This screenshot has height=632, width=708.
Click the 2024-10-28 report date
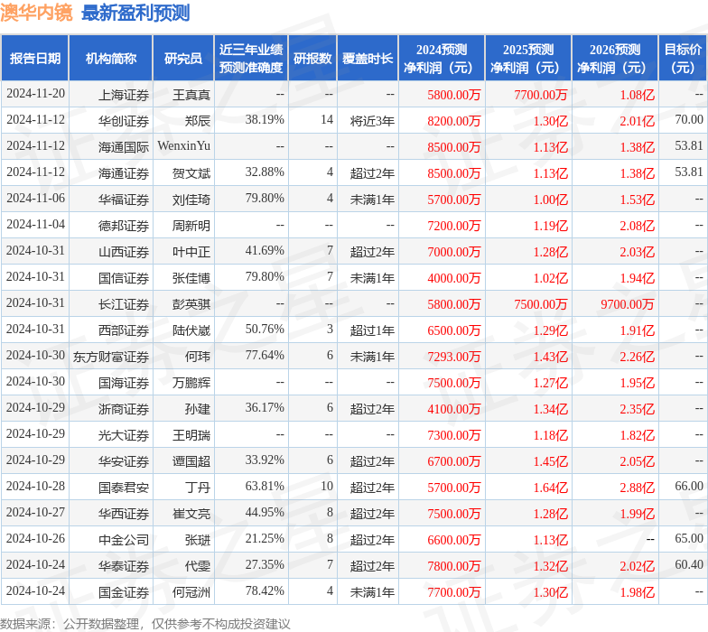pyautogui.click(x=36, y=486)
